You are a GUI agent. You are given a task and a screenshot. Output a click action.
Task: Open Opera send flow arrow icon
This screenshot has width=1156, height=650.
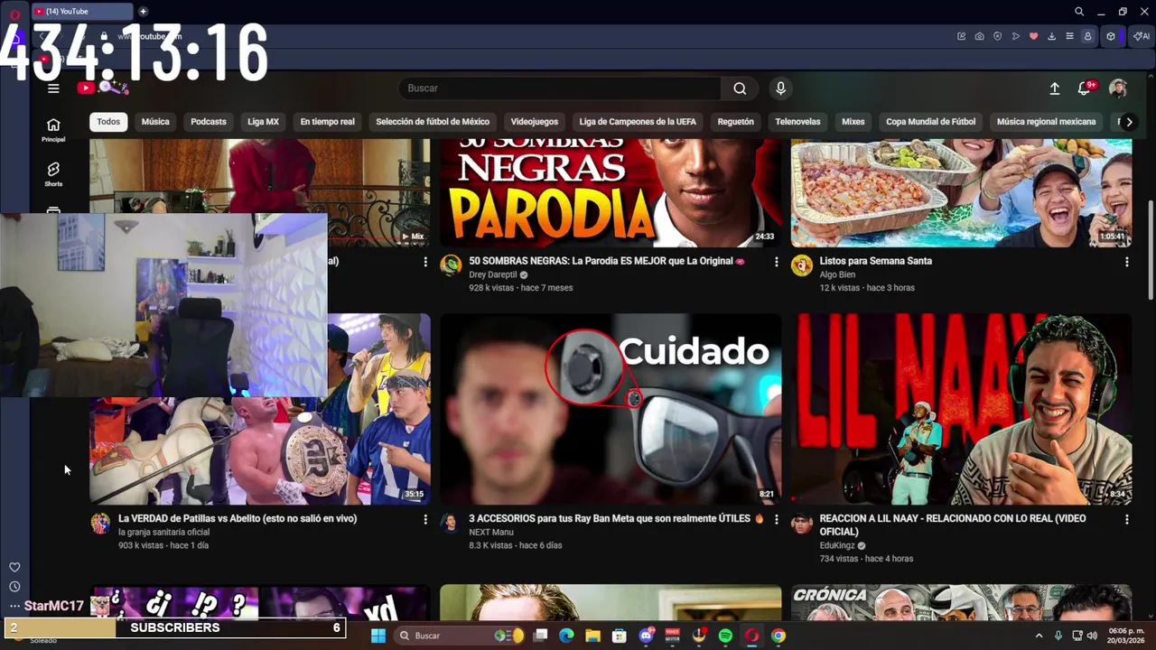point(1015,36)
